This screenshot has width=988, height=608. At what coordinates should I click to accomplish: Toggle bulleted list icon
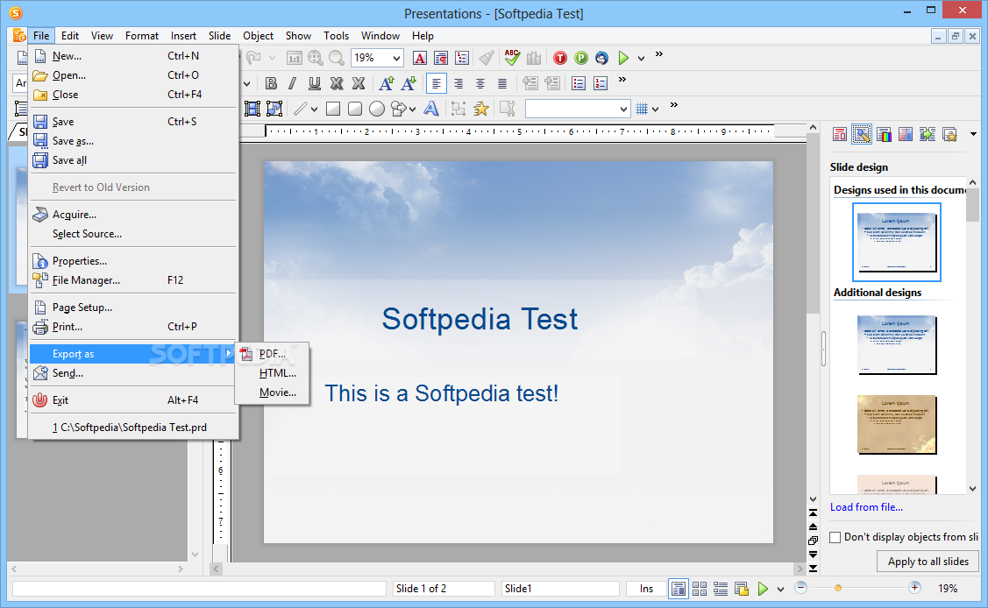[579, 83]
